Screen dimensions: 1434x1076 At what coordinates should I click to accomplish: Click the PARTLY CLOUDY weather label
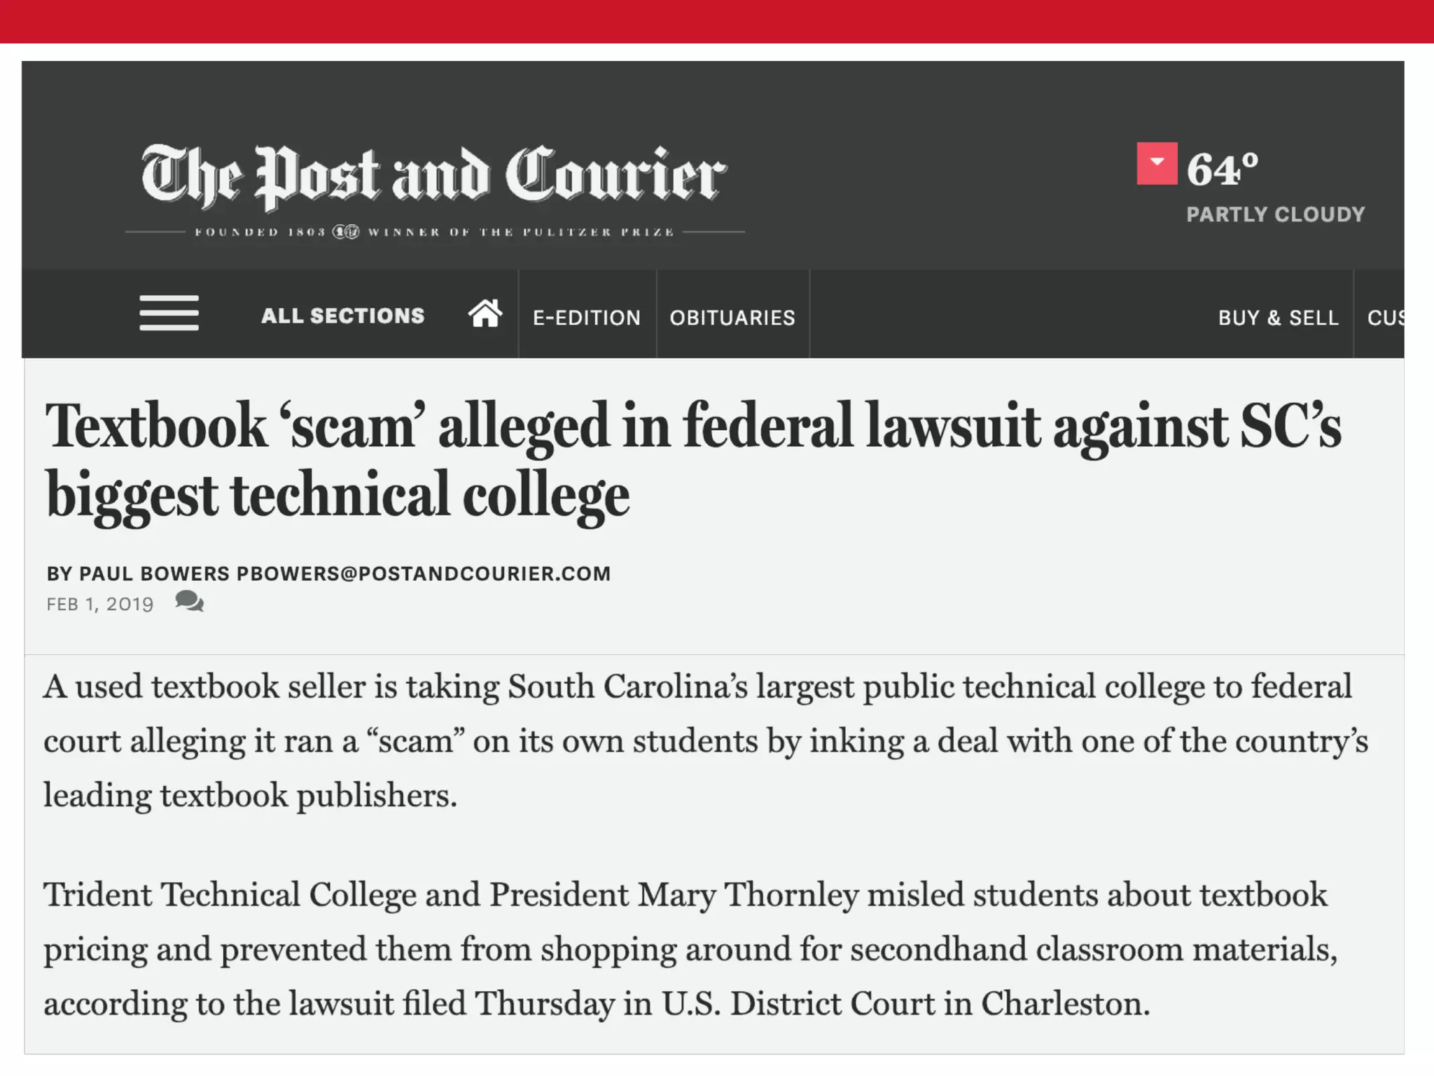[x=1276, y=214]
